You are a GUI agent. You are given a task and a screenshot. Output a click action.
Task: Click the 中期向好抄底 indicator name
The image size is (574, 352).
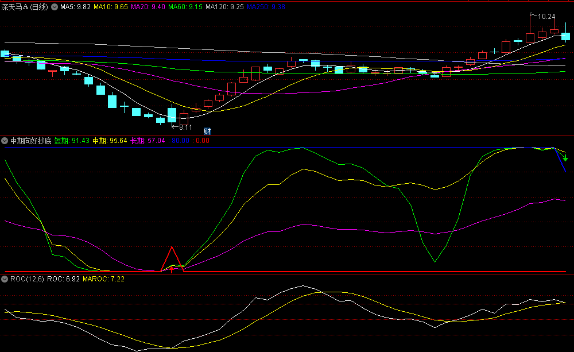31,141
